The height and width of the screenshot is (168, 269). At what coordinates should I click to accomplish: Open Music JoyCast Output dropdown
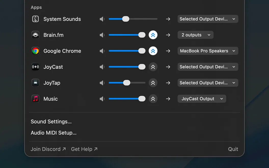[x=201, y=99]
